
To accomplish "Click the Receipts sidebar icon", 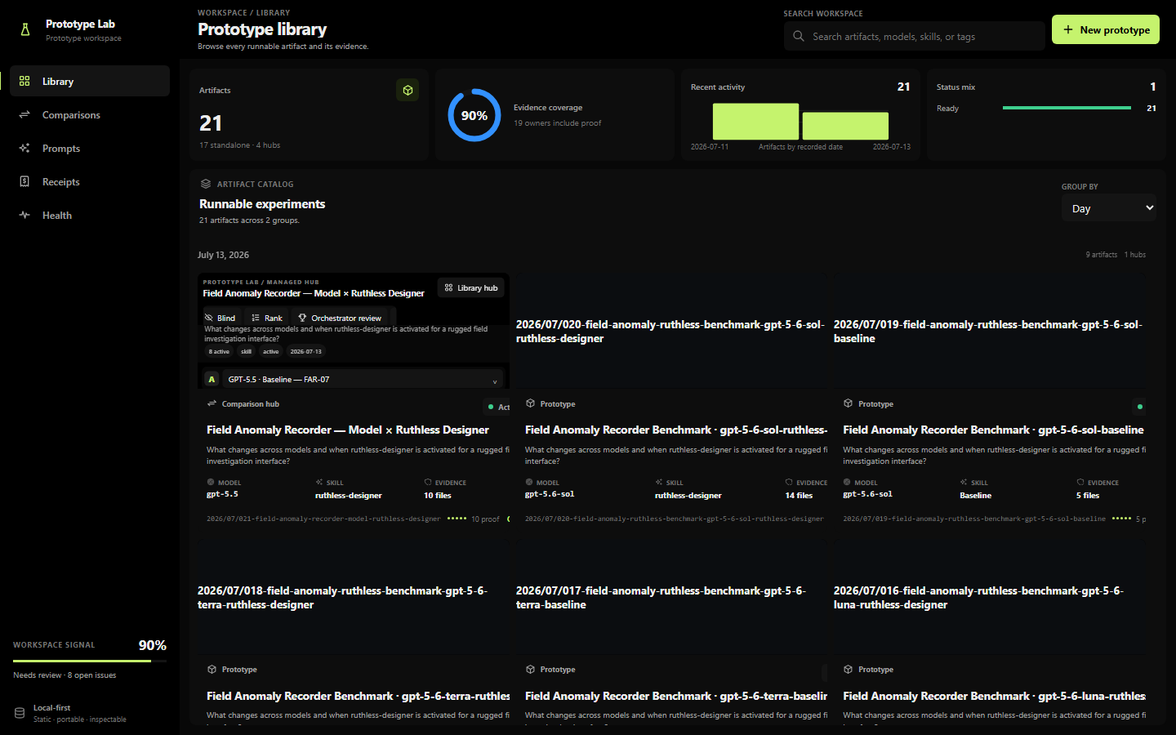I will pyautogui.click(x=24, y=181).
